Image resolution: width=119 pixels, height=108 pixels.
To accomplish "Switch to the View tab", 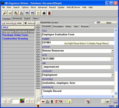I will (76, 27).
